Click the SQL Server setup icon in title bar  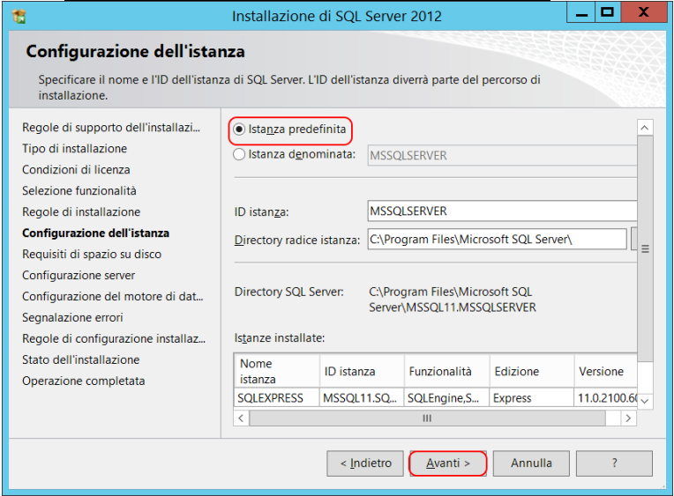[19, 17]
